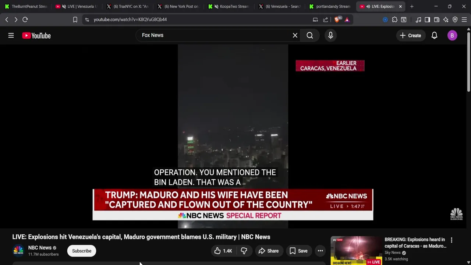
Task: Open the Brave Wallet
Action: (437, 20)
